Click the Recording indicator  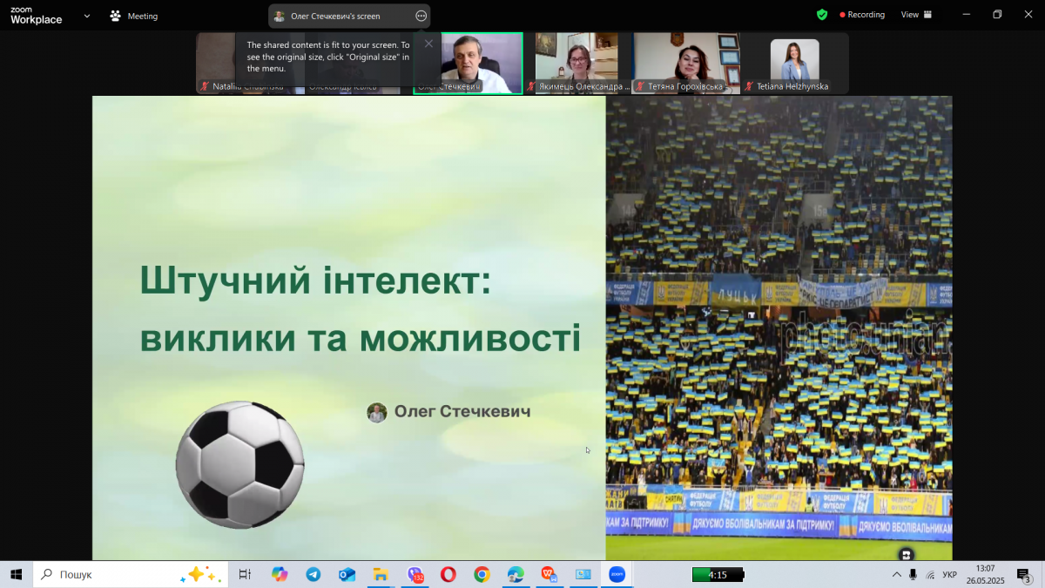[861, 15]
